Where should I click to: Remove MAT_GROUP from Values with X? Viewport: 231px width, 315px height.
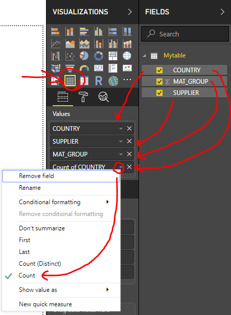129,154
